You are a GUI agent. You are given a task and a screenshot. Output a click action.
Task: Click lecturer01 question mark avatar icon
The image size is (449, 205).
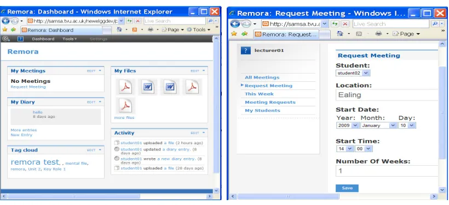pyautogui.click(x=246, y=51)
